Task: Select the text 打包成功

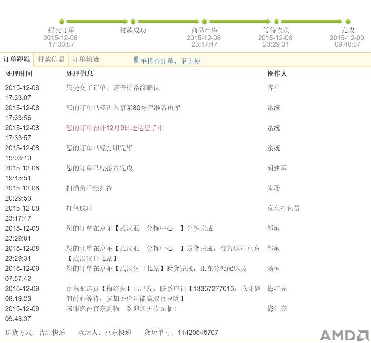Action: [79, 208]
